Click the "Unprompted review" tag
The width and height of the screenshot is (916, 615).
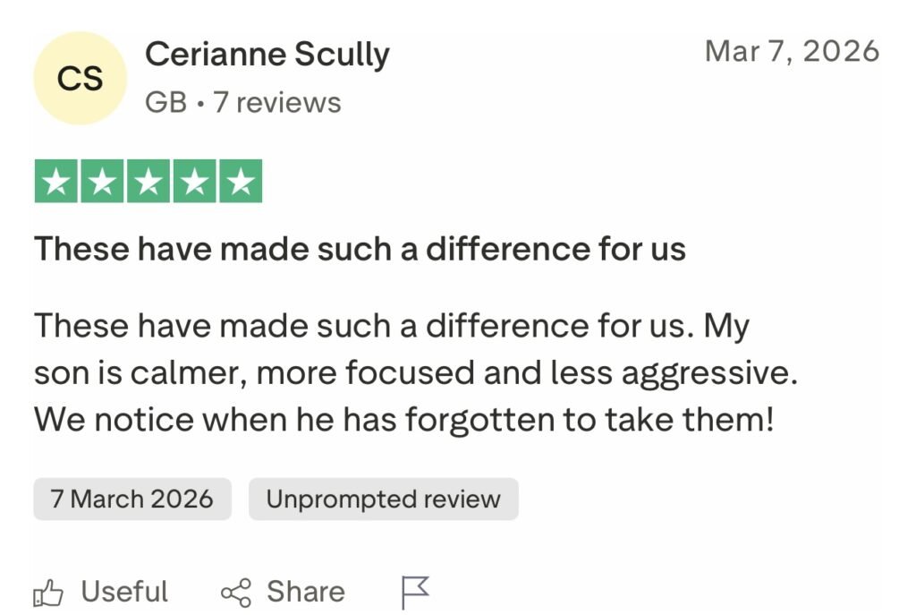tap(383, 499)
